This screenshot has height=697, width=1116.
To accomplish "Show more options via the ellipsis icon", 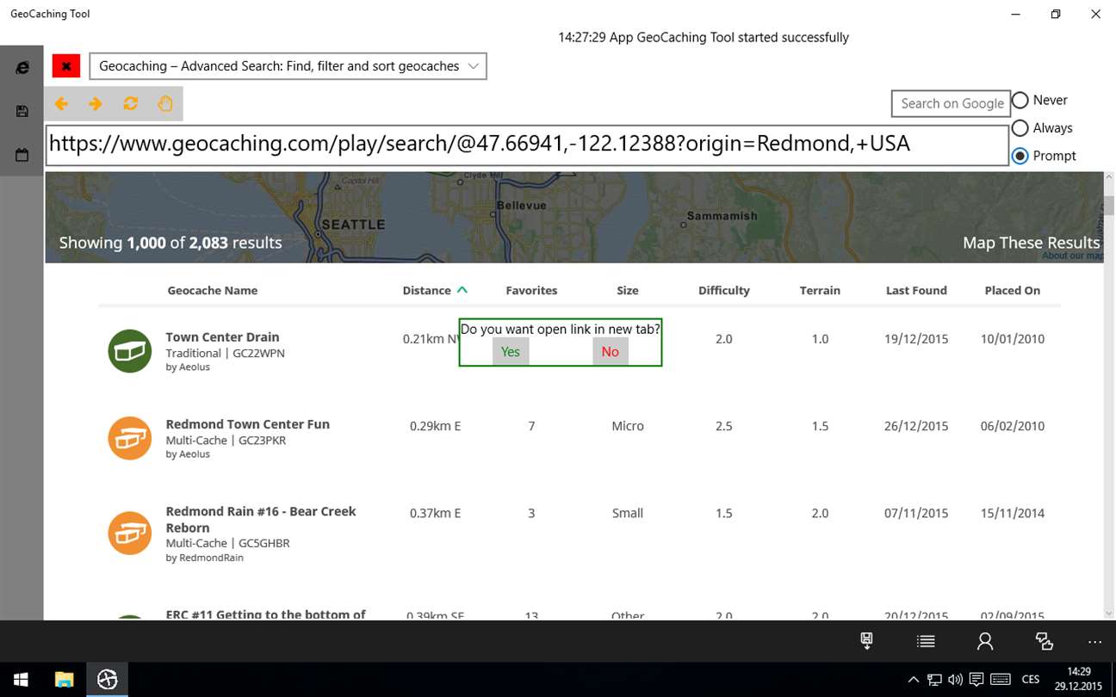I will pos(1094,642).
